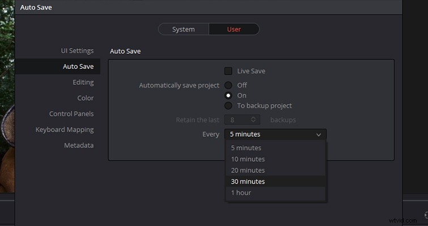Open Metadata preferences section
Viewport: 428px width, 226px height.
[x=79, y=145]
